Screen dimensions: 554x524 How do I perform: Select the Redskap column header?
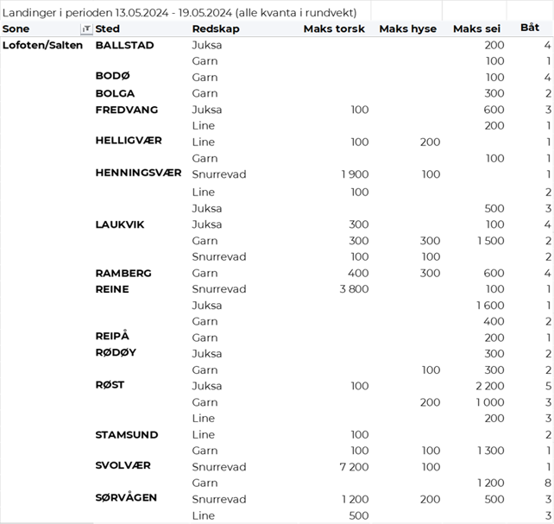click(216, 29)
